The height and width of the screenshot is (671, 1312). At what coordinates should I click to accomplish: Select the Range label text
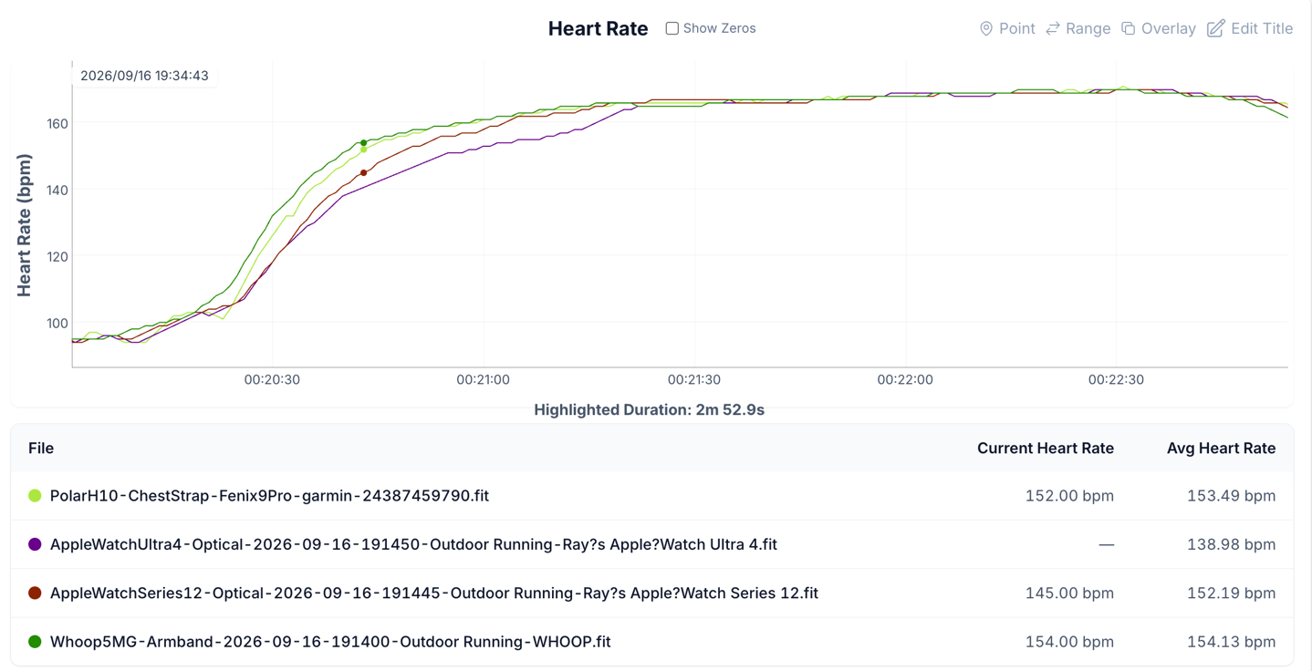(x=1088, y=28)
